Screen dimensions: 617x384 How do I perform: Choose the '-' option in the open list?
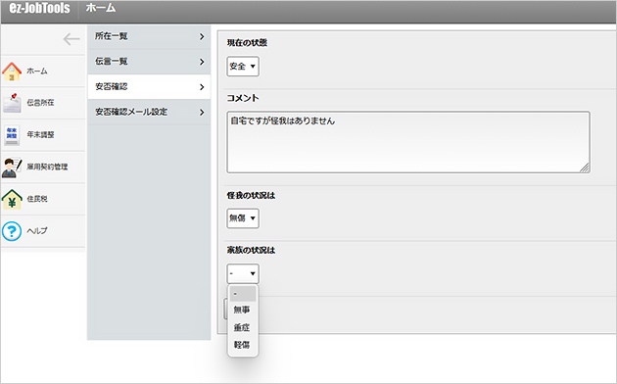tap(243, 294)
